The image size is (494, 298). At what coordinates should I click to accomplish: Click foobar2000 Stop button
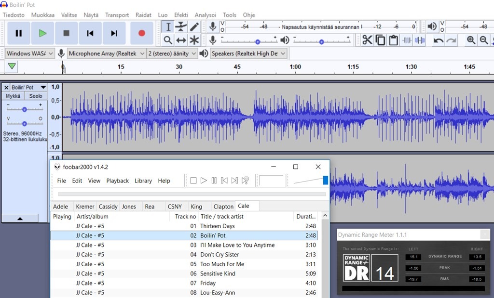coord(193,181)
